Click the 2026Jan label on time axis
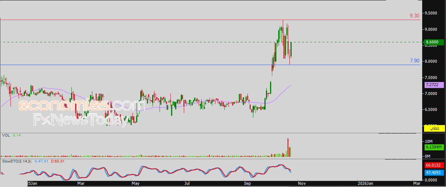 click(x=365, y=183)
